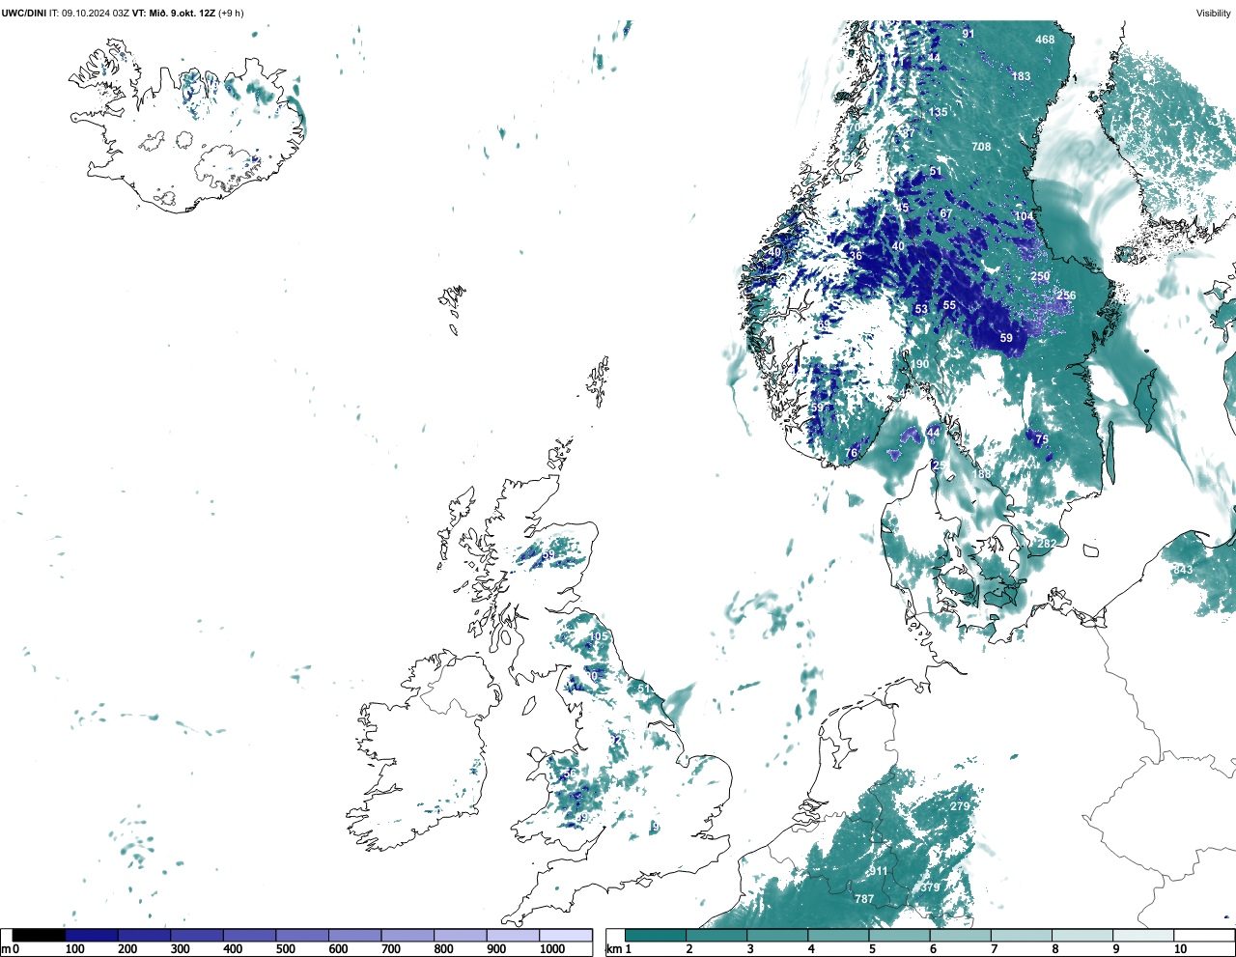The height and width of the screenshot is (957, 1236).
Task: Click the '76' value on southern Norway coast
Action: [852, 453]
